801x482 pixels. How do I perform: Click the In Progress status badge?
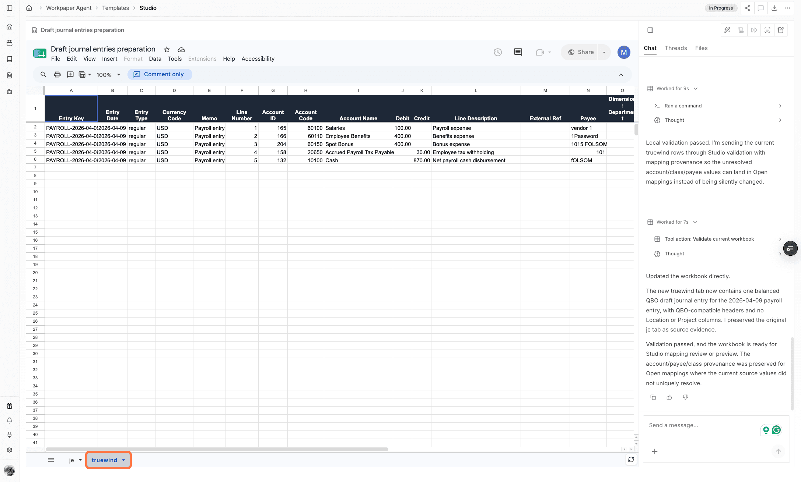pyautogui.click(x=721, y=8)
